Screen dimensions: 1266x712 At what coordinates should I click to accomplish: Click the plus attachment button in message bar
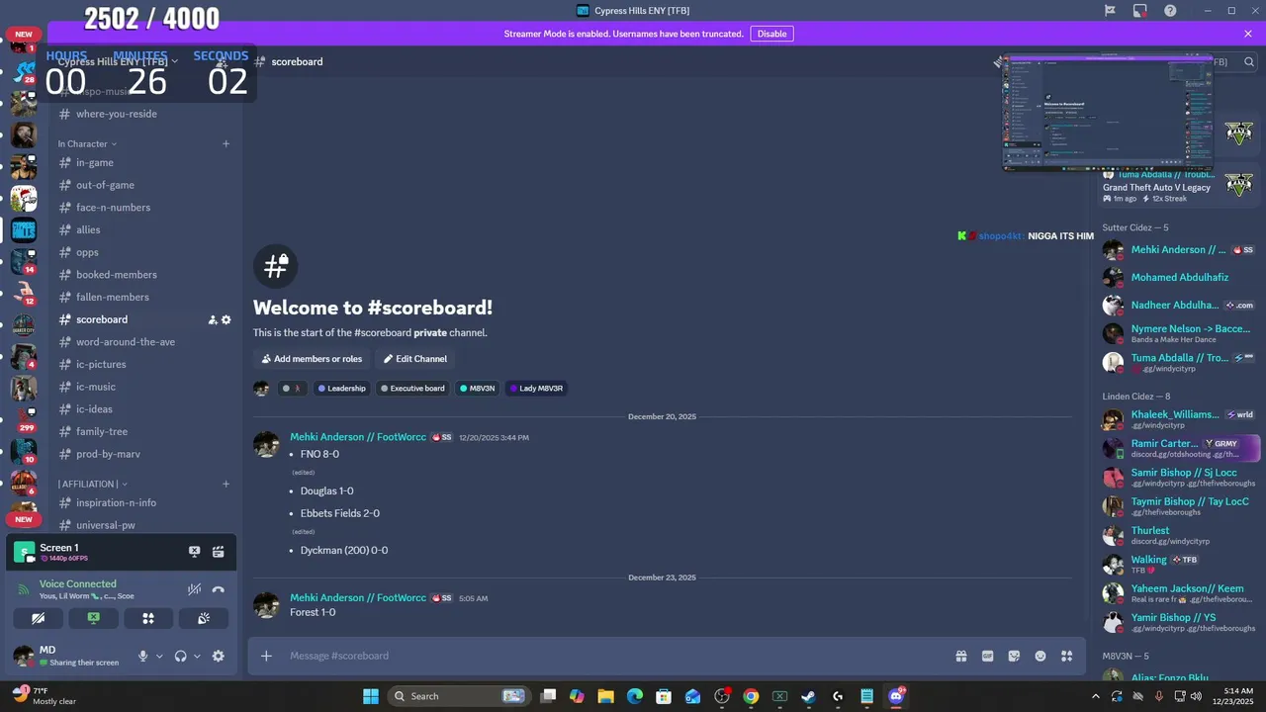pyautogui.click(x=266, y=656)
